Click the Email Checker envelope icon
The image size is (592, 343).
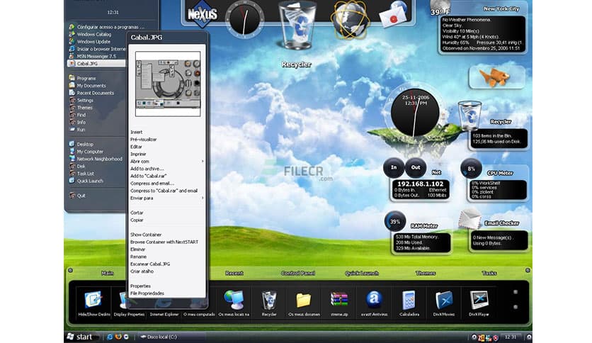pos(469,219)
